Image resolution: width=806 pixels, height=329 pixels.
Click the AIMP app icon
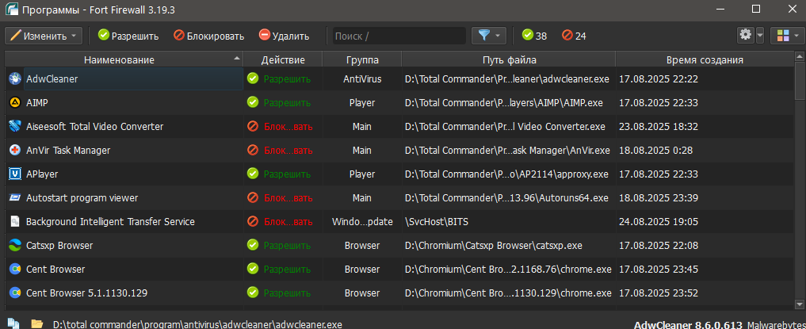click(15, 103)
